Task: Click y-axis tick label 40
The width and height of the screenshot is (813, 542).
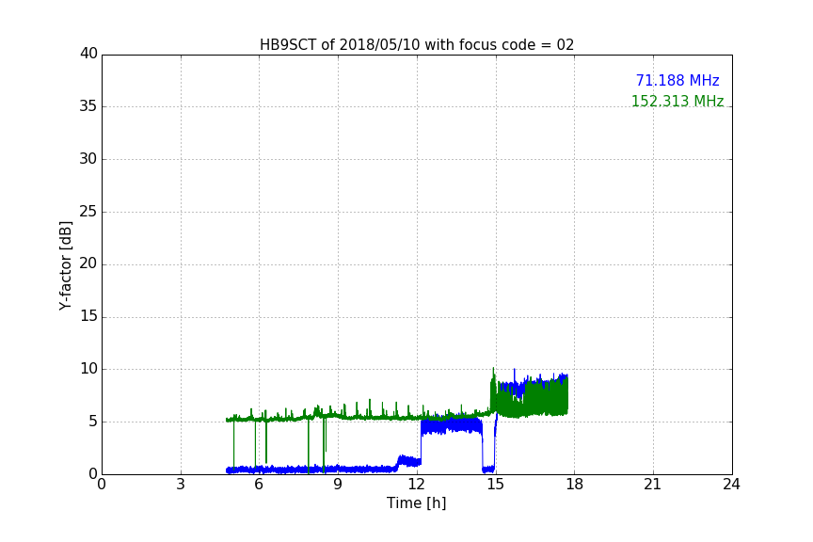Action: [x=88, y=54]
